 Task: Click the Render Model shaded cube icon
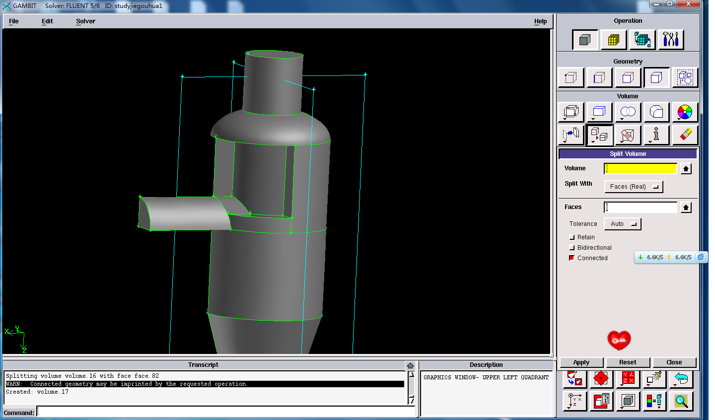pos(628,401)
